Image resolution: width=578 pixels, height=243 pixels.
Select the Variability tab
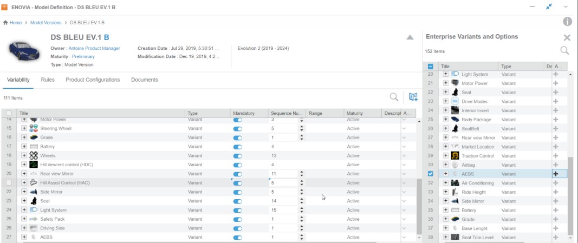[18, 80]
